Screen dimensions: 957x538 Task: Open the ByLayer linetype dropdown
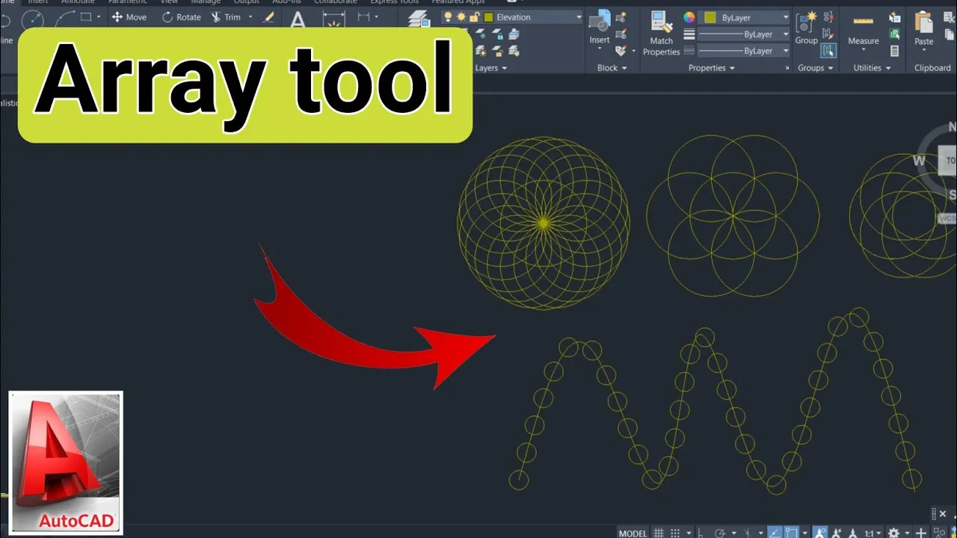tap(785, 51)
